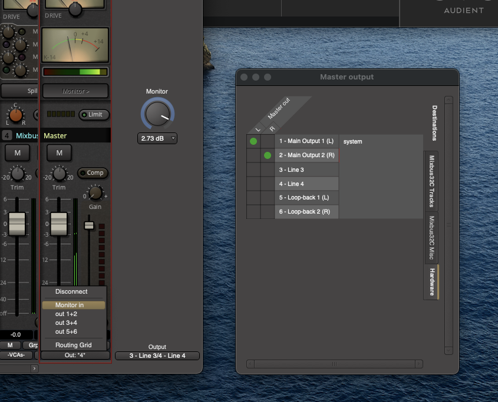Open Routing Grid from the output menu
498x402 pixels.
(74, 345)
